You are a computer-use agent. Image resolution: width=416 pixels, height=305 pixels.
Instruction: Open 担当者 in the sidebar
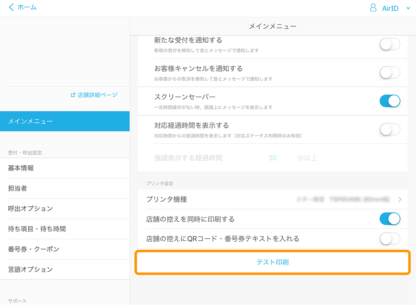[x=65, y=188]
